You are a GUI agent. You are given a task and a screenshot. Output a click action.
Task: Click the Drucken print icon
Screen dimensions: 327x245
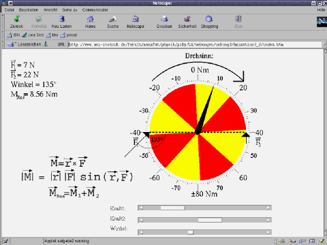[164, 19]
